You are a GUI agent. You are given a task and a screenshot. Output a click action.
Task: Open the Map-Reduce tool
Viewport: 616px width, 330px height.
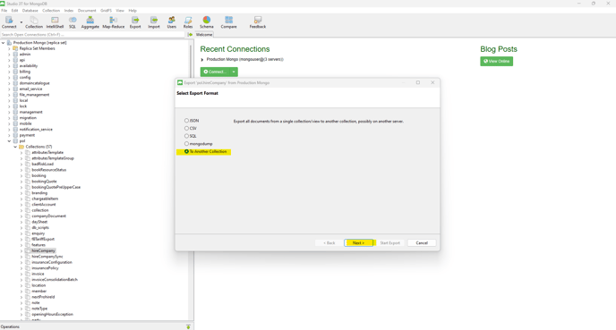click(x=113, y=22)
